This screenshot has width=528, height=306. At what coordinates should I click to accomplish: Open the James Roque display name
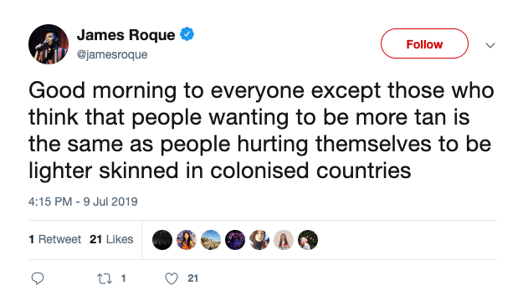pyautogui.click(x=126, y=35)
